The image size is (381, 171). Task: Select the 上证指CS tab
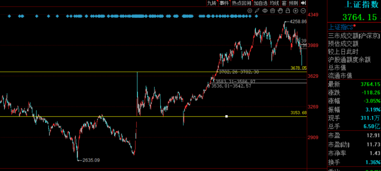tap(340, 27)
